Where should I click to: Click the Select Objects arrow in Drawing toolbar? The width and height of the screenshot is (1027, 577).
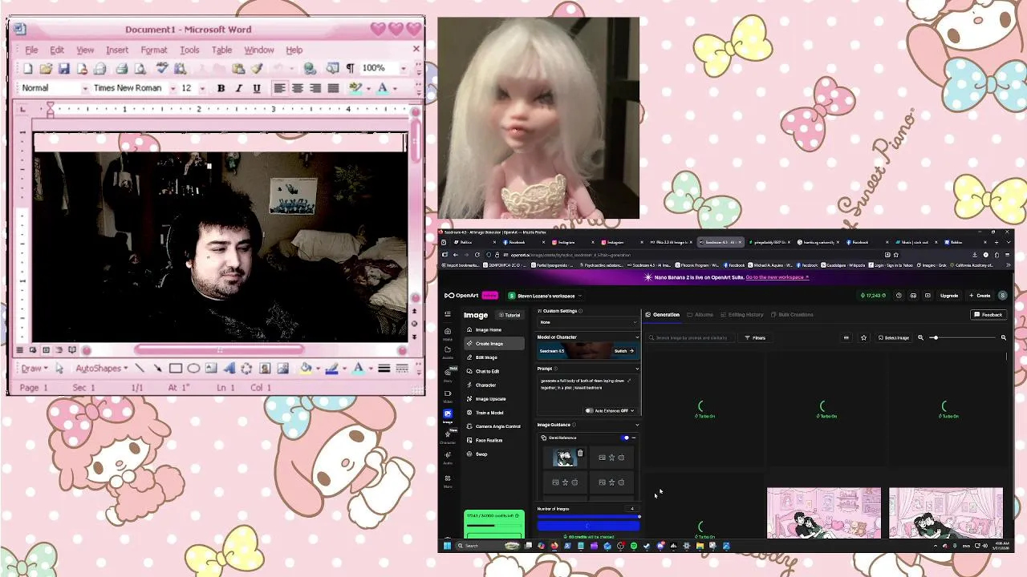(59, 369)
